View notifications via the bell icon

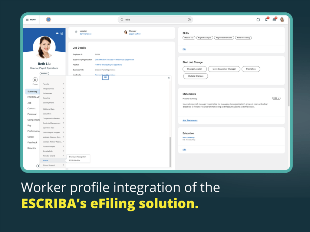click(266, 20)
